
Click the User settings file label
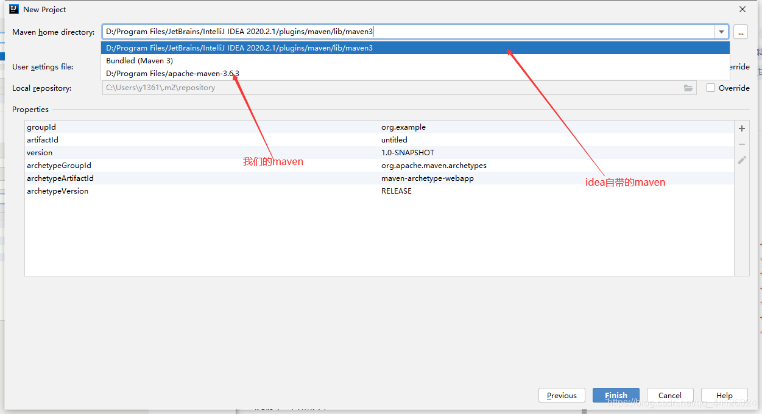pyautogui.click(x=43, y=67)
